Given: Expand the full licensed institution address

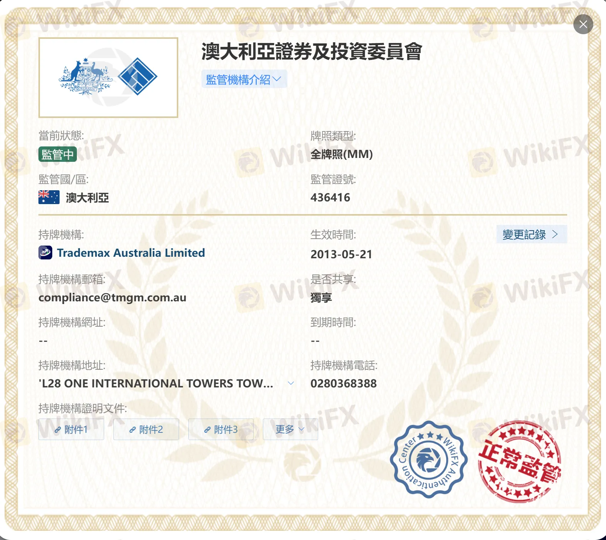Looking at the screenshot, I should tap(291, 383).
